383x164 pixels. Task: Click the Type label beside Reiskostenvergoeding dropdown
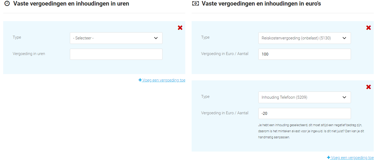coord(205,37)
